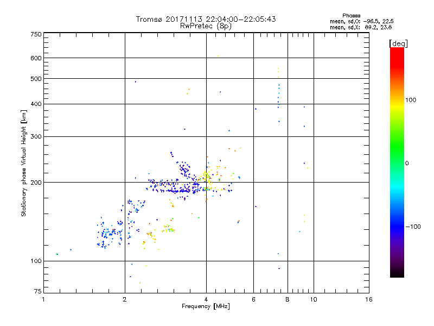Click the x-axis tick label '6'
The image size is (434, 326).
[x=253, y=299]
